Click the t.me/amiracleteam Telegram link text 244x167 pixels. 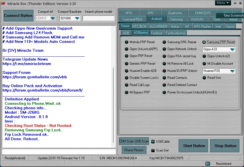pyautogui.click(x=27, y=64)
